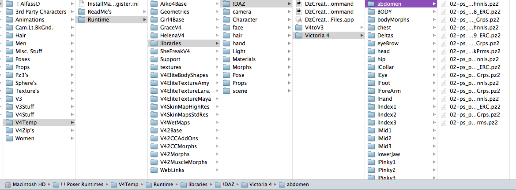Screen dimensions: 516x190
Task: Select the V3 folder icon
Action: pyautogui.click(x=10, y=99)
